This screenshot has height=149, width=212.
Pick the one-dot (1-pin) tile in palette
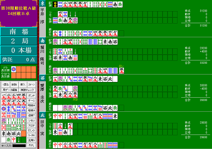pyautogui.click(x=4, y=109)
